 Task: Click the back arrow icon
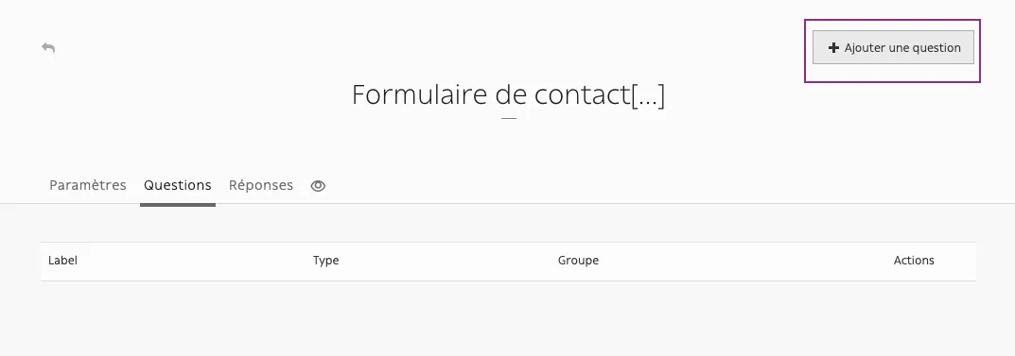pyautogui.click(x=48, y=48)
